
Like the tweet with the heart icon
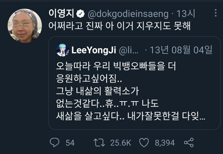(x=144, y=143)
